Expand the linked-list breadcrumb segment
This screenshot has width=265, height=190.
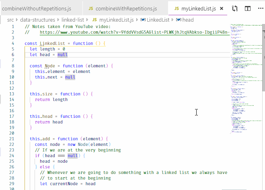[x=73, y=20]
